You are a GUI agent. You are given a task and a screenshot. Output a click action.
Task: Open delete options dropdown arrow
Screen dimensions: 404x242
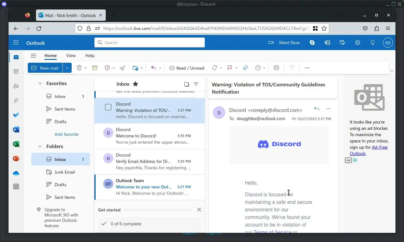(86, 68)
